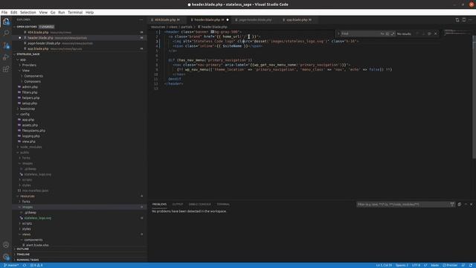This screenshot has height=268, width=476.
Task: Toggle Find in selection
Action: pos(429,33)
